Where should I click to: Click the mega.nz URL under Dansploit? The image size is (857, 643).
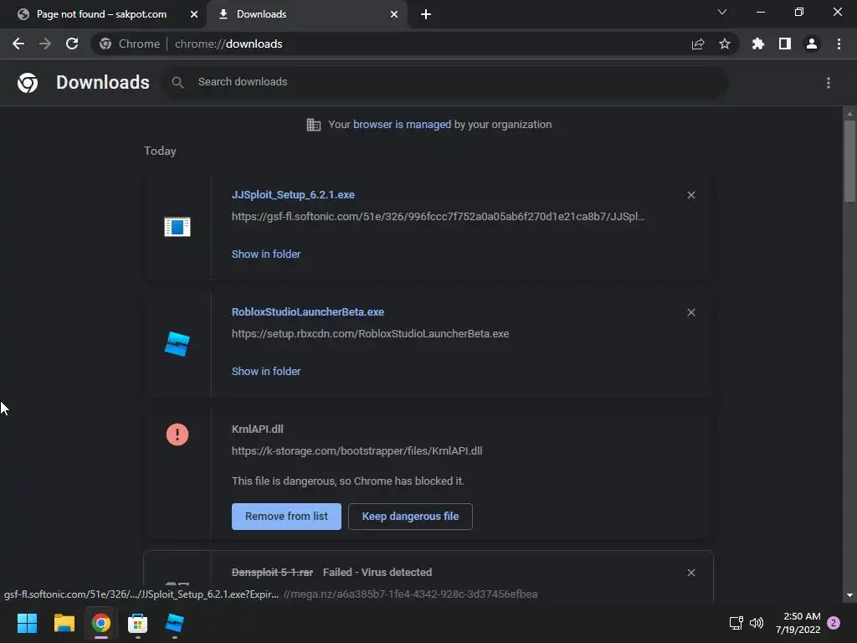(x=410, y=594)
